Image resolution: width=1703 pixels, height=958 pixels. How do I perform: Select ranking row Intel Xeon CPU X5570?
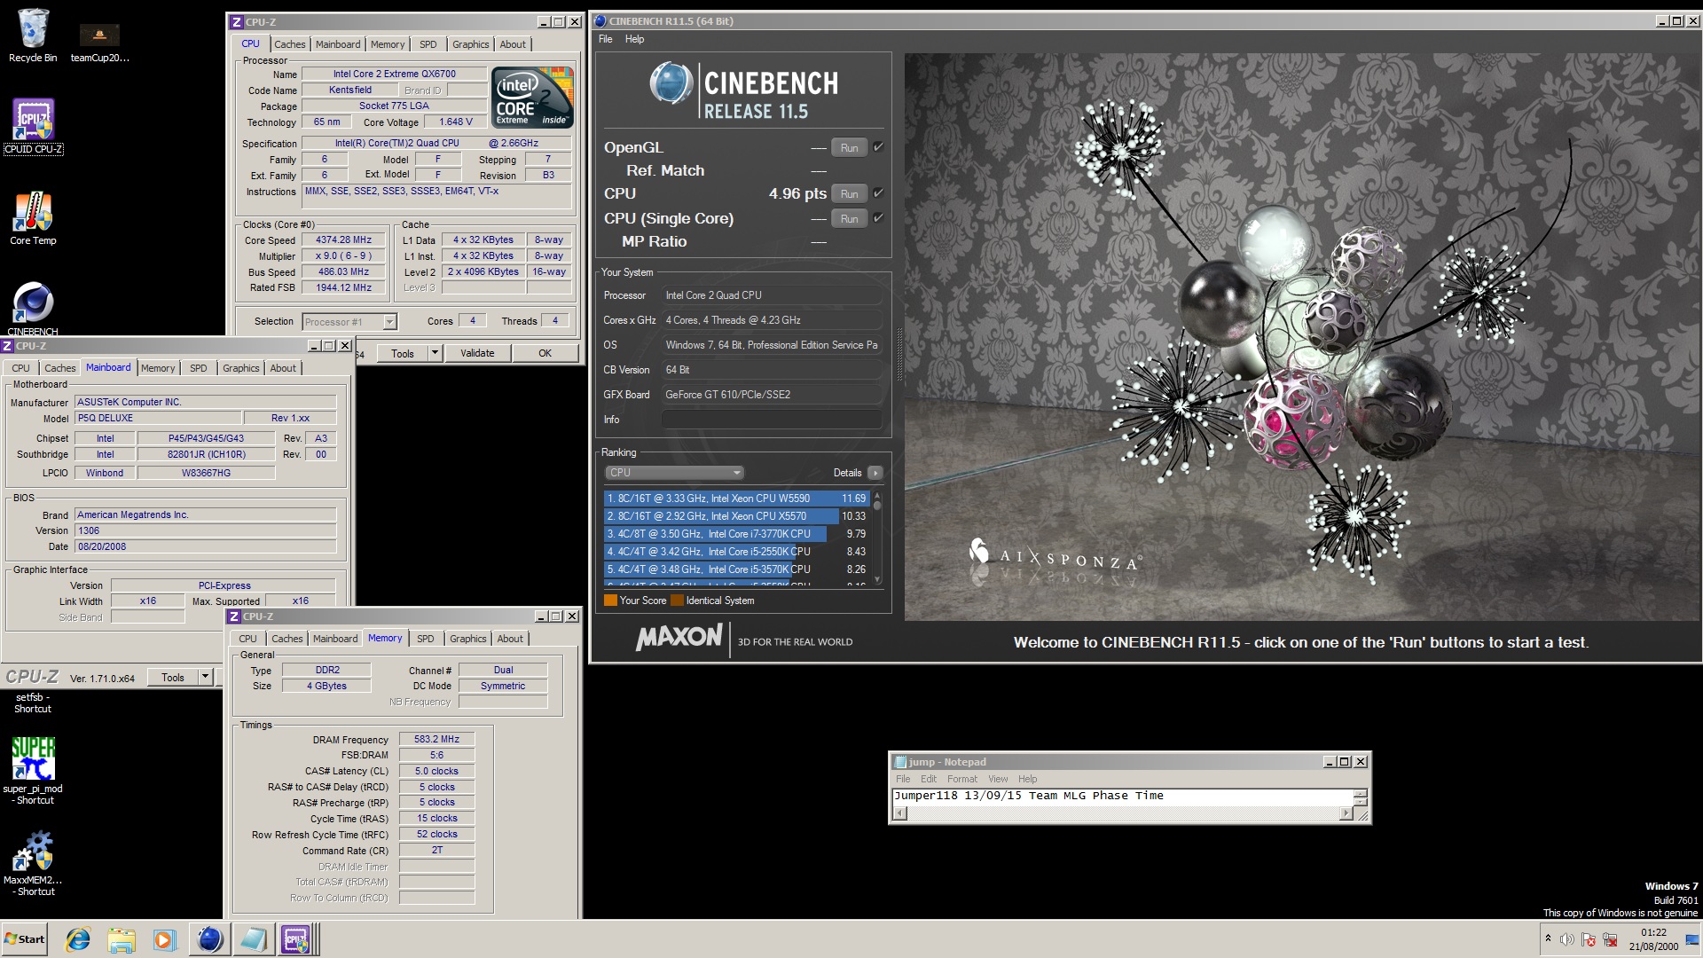click(736, 516)
